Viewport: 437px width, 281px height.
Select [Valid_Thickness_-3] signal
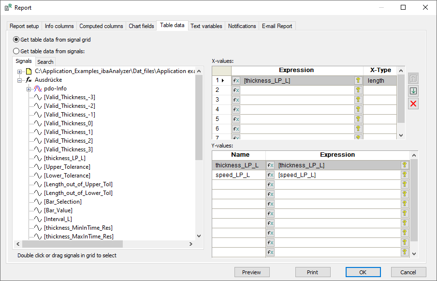pyautogui.click(x=70, y=97)
